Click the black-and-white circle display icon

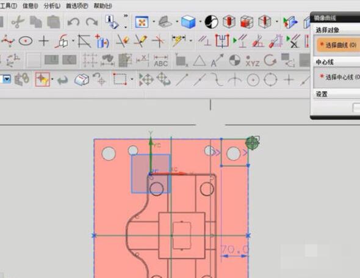[x=211, y=22]
